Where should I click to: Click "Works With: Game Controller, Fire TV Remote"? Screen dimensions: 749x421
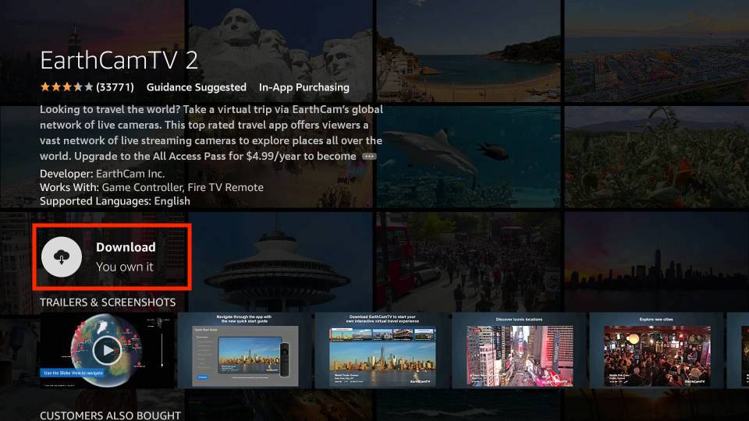[x=151, y=187]
